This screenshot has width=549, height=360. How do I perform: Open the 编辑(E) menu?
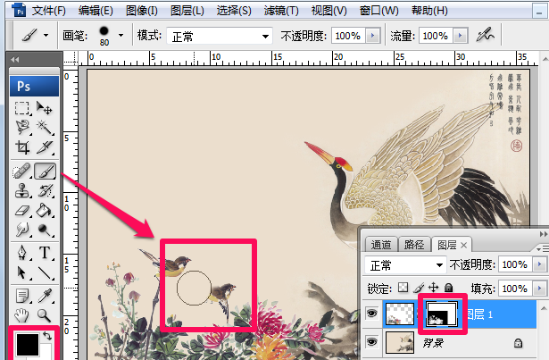click(x=96, y=11)
